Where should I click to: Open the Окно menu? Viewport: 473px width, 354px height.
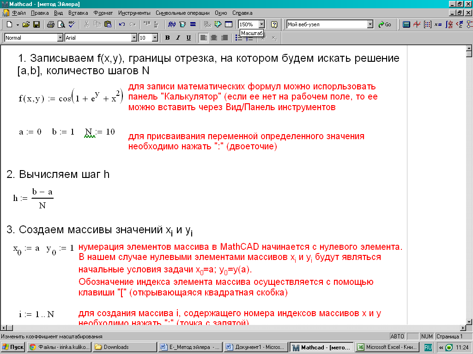pyautogui.click(x=221, y=13)
